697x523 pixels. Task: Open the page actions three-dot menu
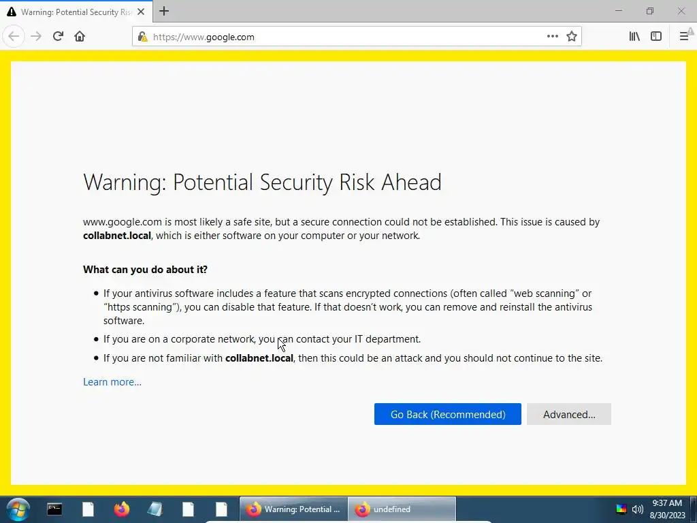[553, 37]
